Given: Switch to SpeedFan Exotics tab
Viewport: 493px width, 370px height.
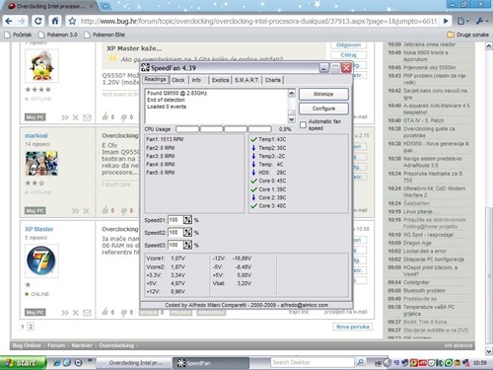Looking at the screenshot, I should [x=220, y=80].
